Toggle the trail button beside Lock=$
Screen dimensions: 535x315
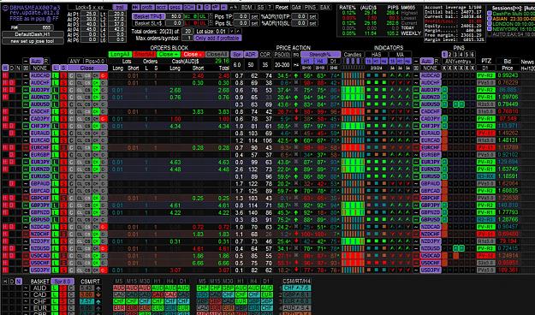[x=119, y=7]
